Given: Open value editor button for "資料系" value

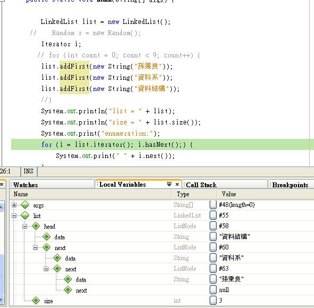Looking at the screenshot, I should click(x=213, y=258).
